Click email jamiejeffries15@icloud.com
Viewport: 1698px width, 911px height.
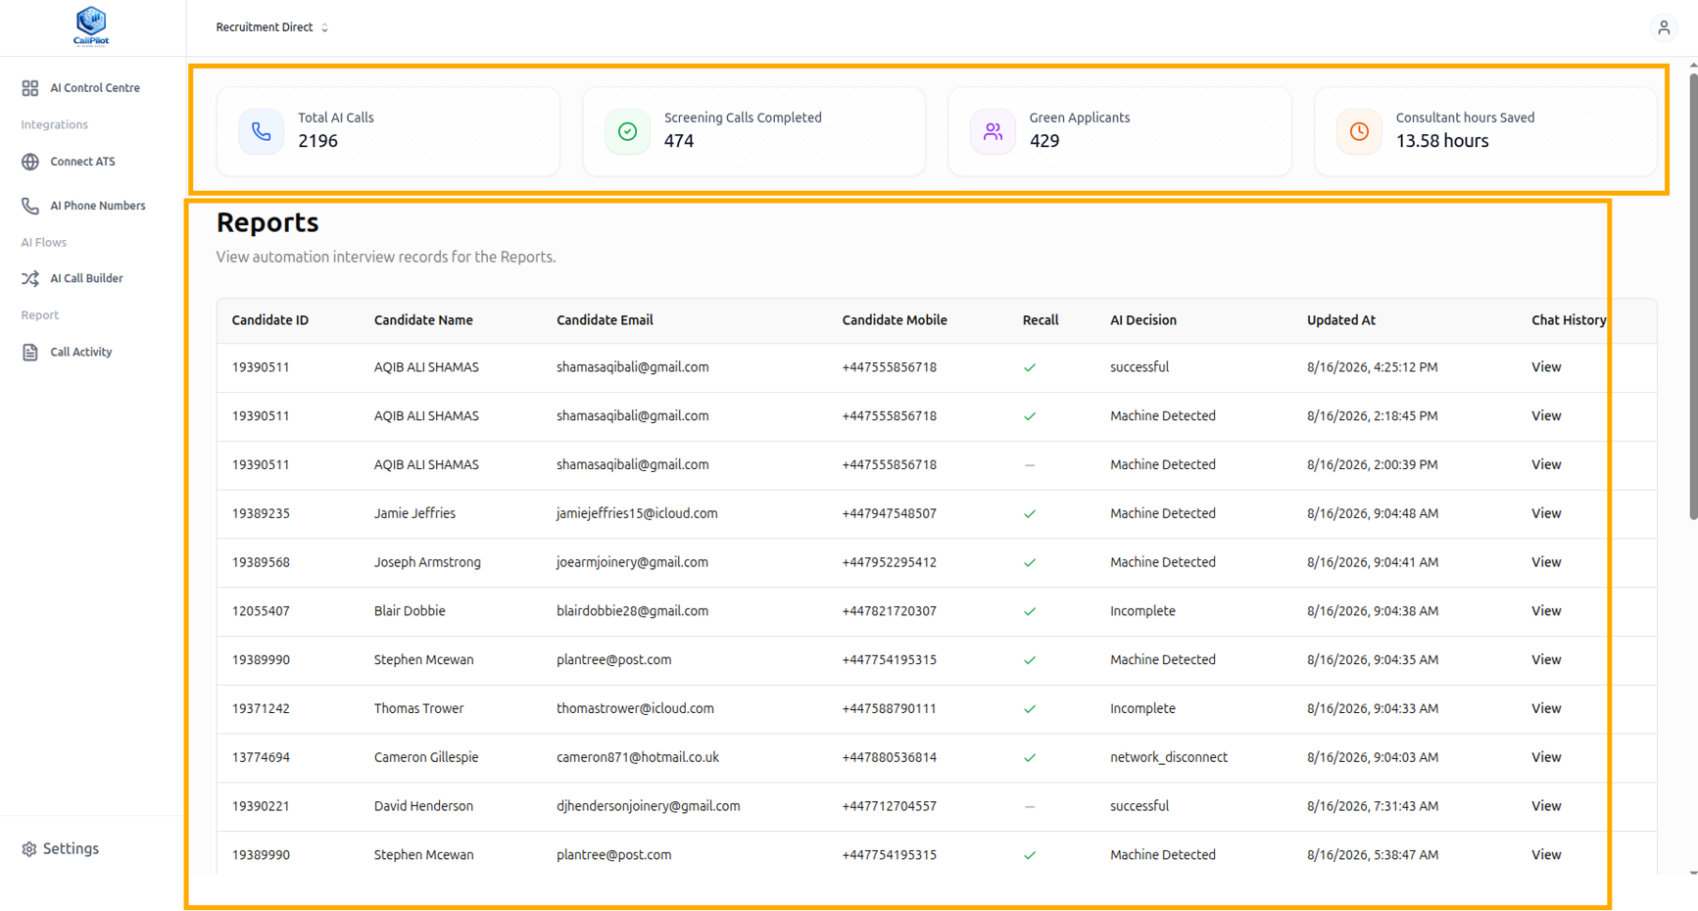[x=637, y=513]
